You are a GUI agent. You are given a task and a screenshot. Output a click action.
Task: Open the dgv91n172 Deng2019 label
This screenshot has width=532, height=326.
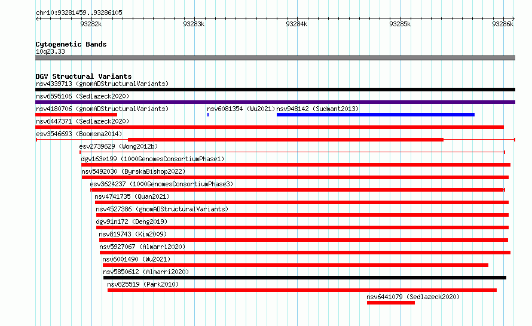pos(132,222)
